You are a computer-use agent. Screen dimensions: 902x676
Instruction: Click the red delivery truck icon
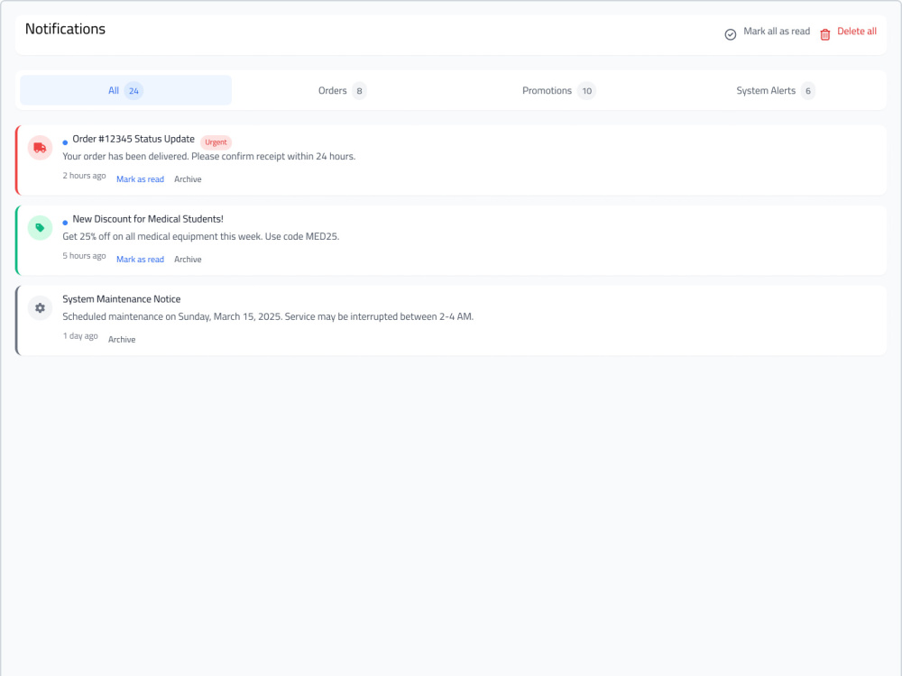[x=40, y=148]
